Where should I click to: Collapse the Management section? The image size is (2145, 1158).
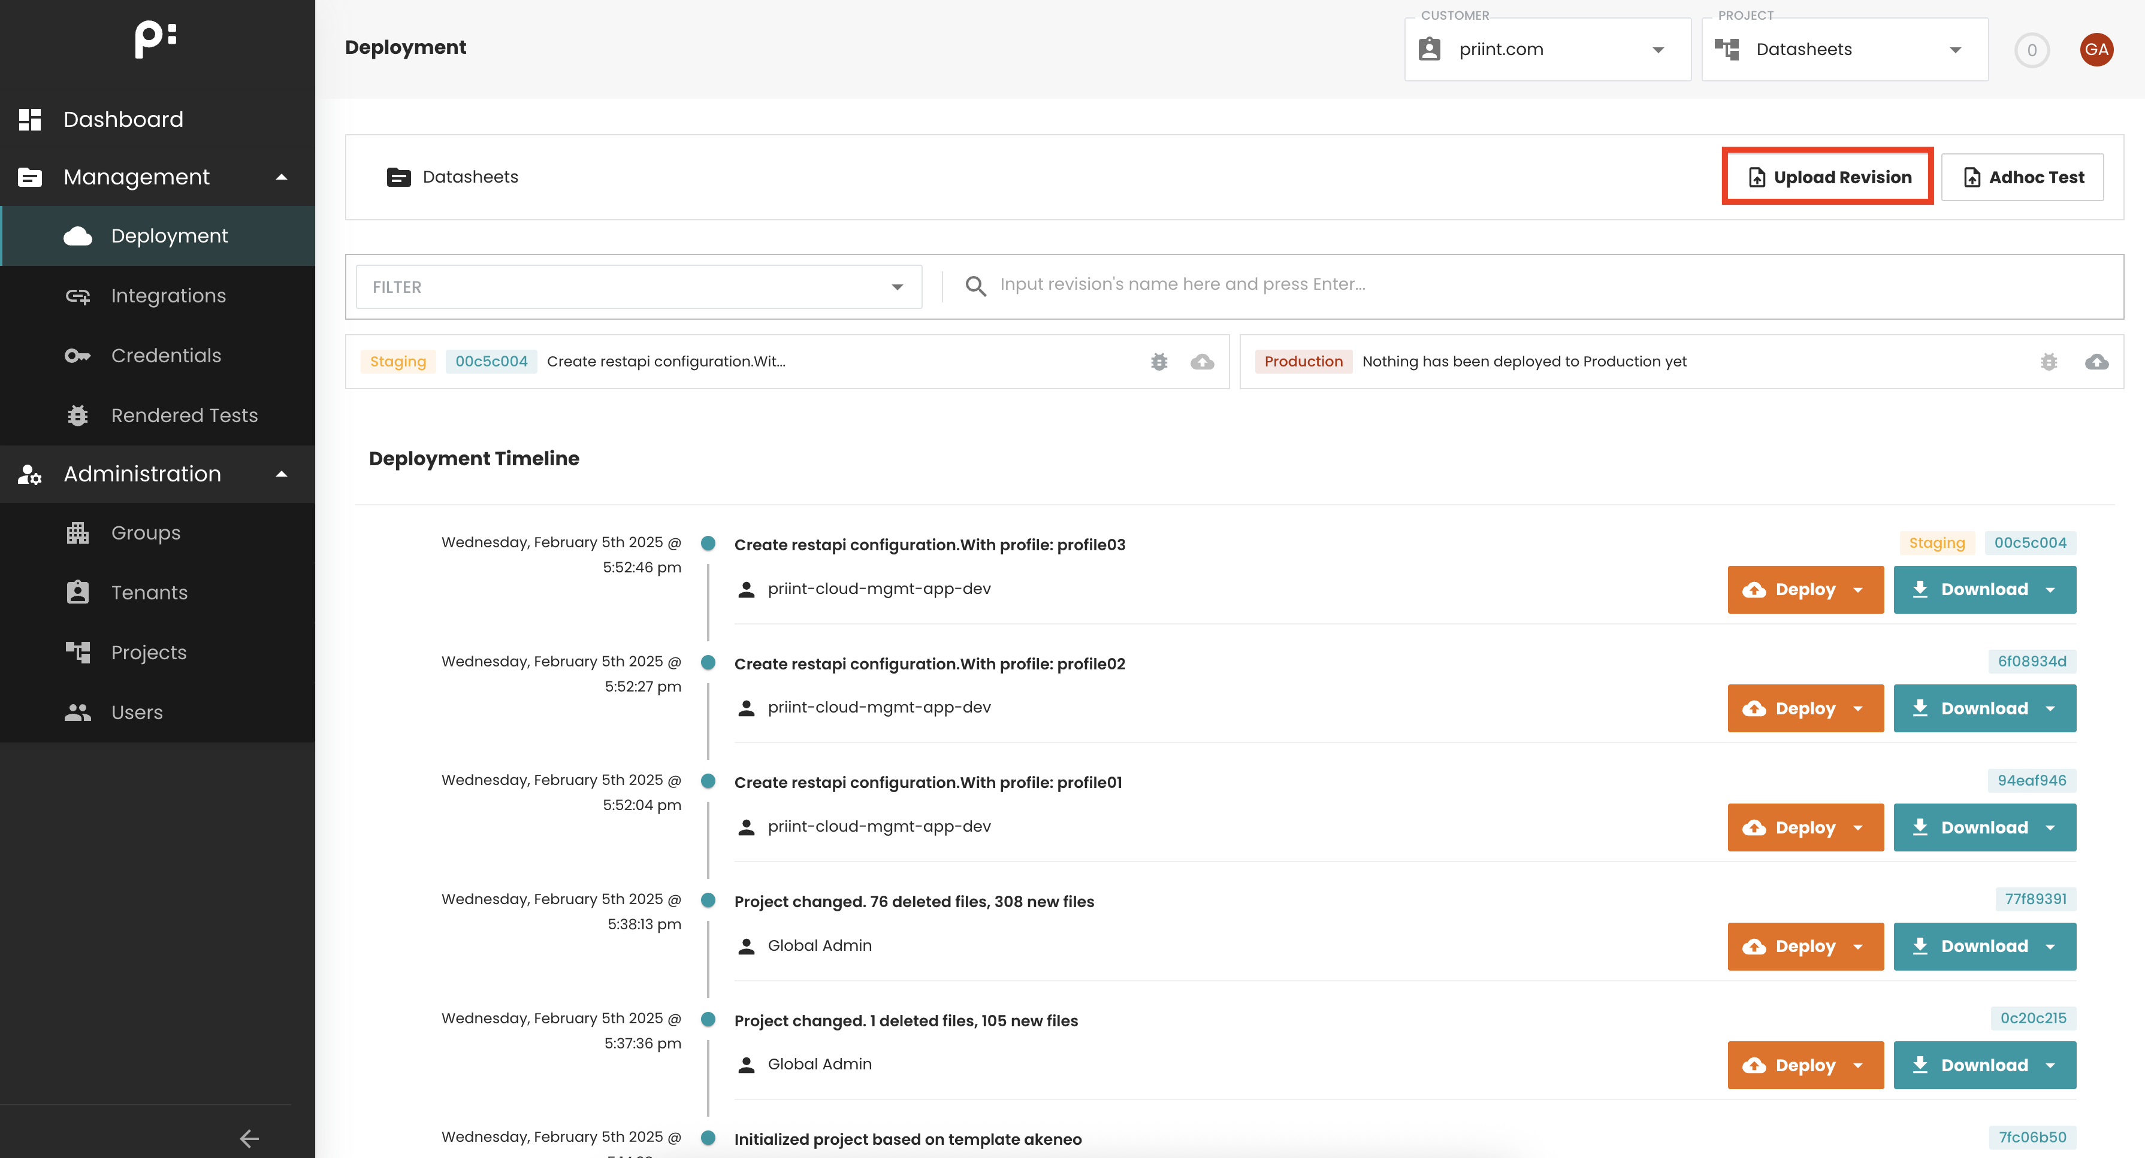282,177
